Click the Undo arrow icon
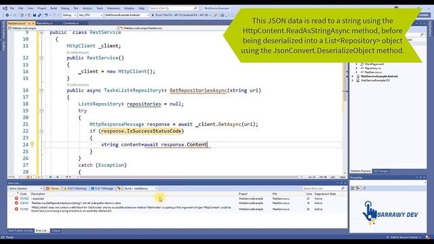434x244 pixels. point(46,15)
